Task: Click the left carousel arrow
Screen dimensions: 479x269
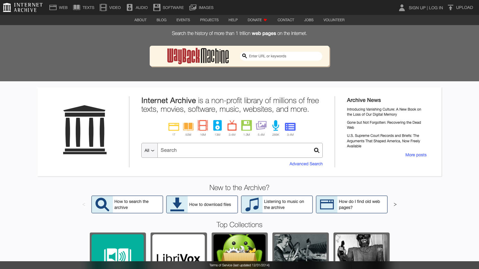Action: tap(84, 204)
